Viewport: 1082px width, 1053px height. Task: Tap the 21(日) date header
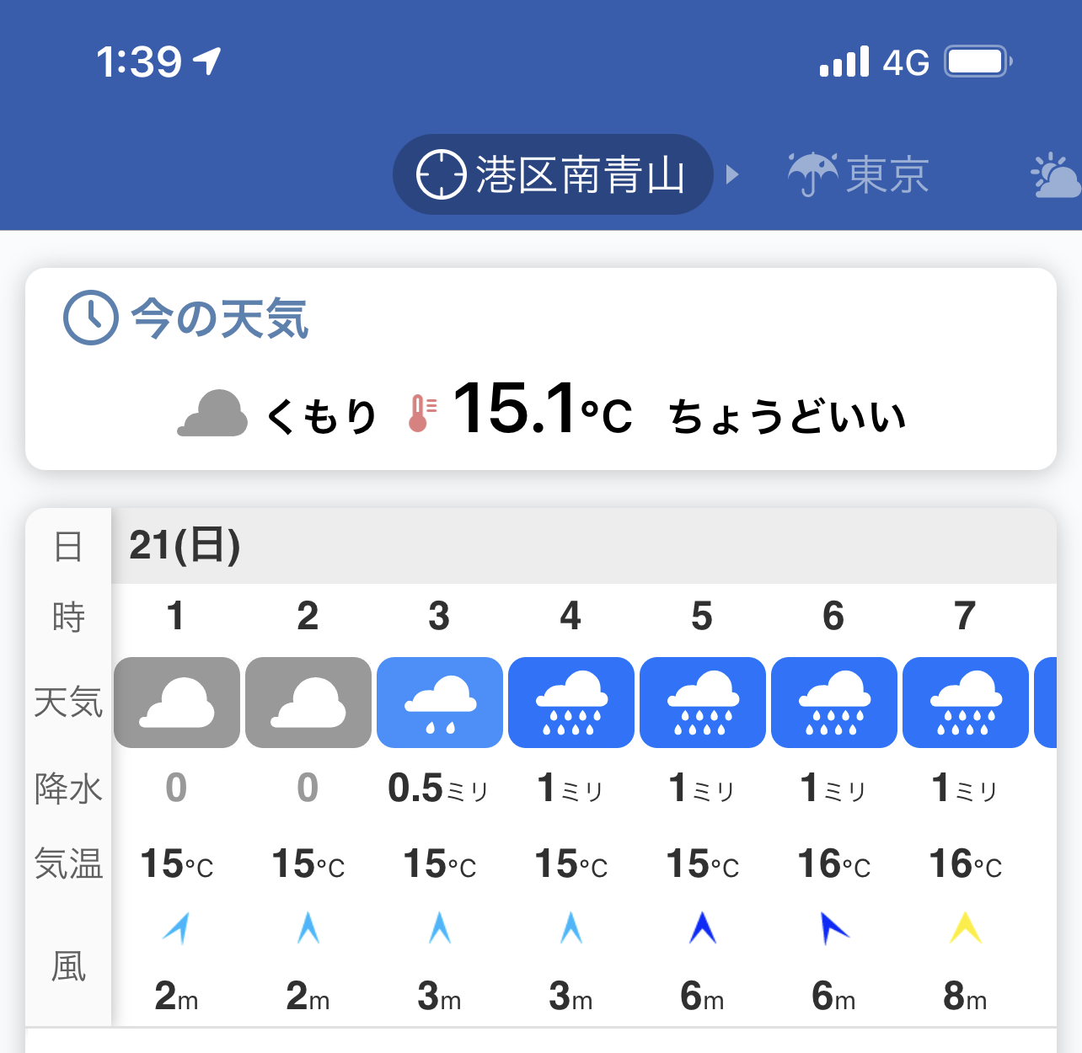(185, 545)
